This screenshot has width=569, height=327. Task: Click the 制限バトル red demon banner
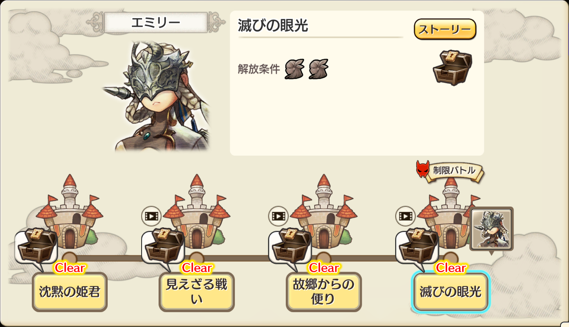point(450,171)
